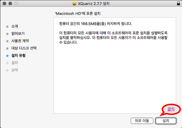Click the 설치 install button
The width and height of the screenshot is (182, 128).
click(166, 121)
